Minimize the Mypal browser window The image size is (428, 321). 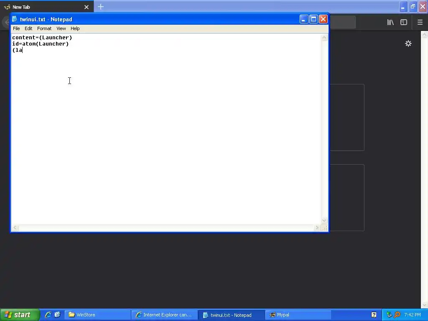(x=403, y=7)
